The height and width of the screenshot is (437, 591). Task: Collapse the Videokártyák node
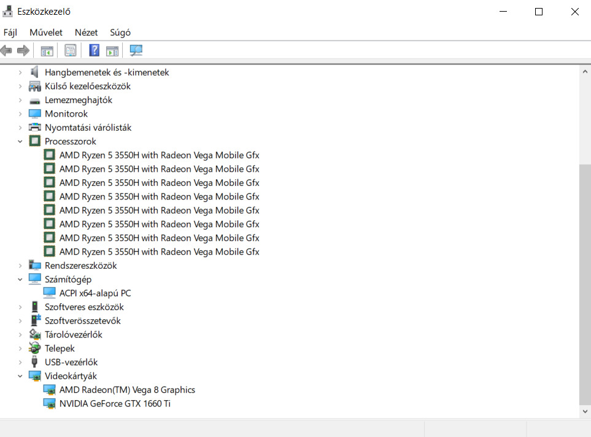tap(20, 376)
